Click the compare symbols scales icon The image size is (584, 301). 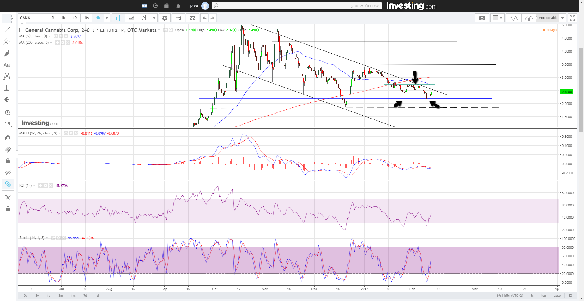click(193, 18)
